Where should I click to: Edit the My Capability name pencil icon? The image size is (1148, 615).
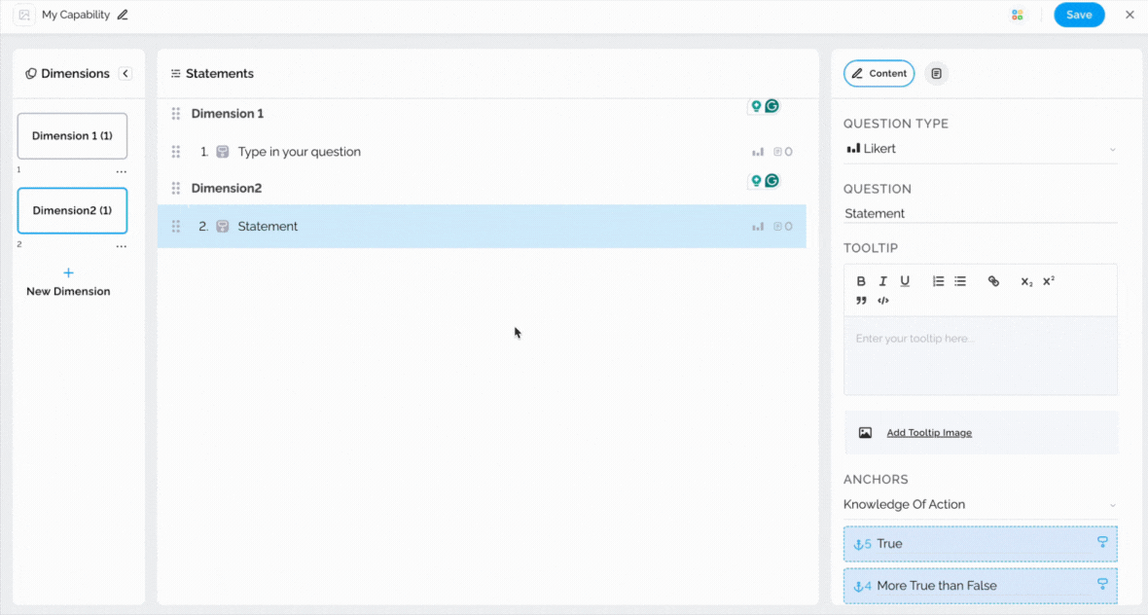[x=123, y=15]
